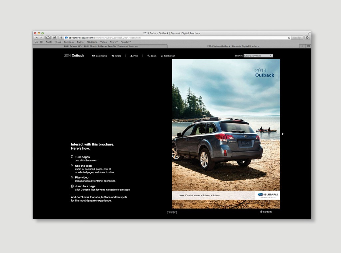The image size is (341, 253).
Task: Click the Safari share toolbar icon
Action: [x=55, y=38]
